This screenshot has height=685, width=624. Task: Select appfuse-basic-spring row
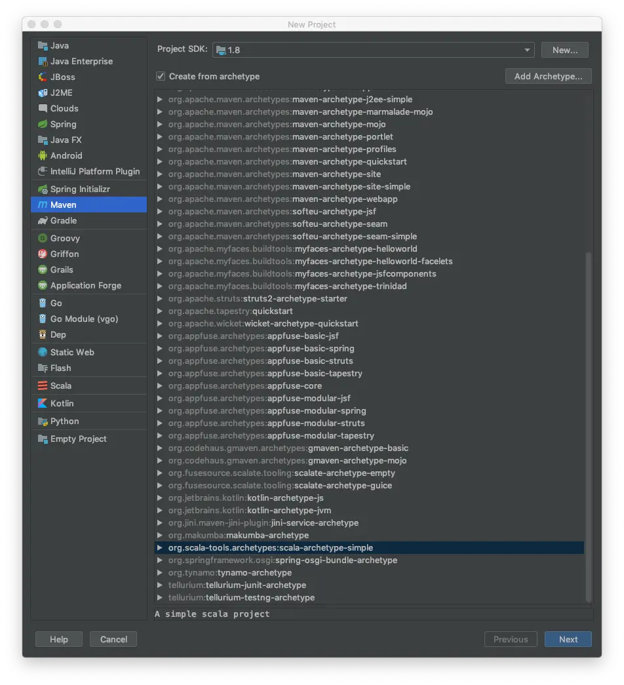[x=370, y=348]
